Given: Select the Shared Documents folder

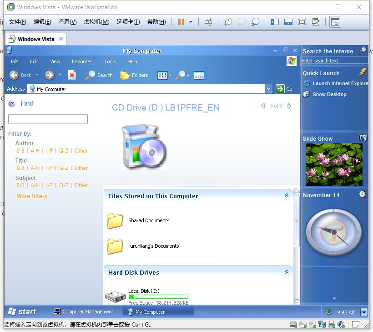Looking at the screenshot, I should [138, 220].
